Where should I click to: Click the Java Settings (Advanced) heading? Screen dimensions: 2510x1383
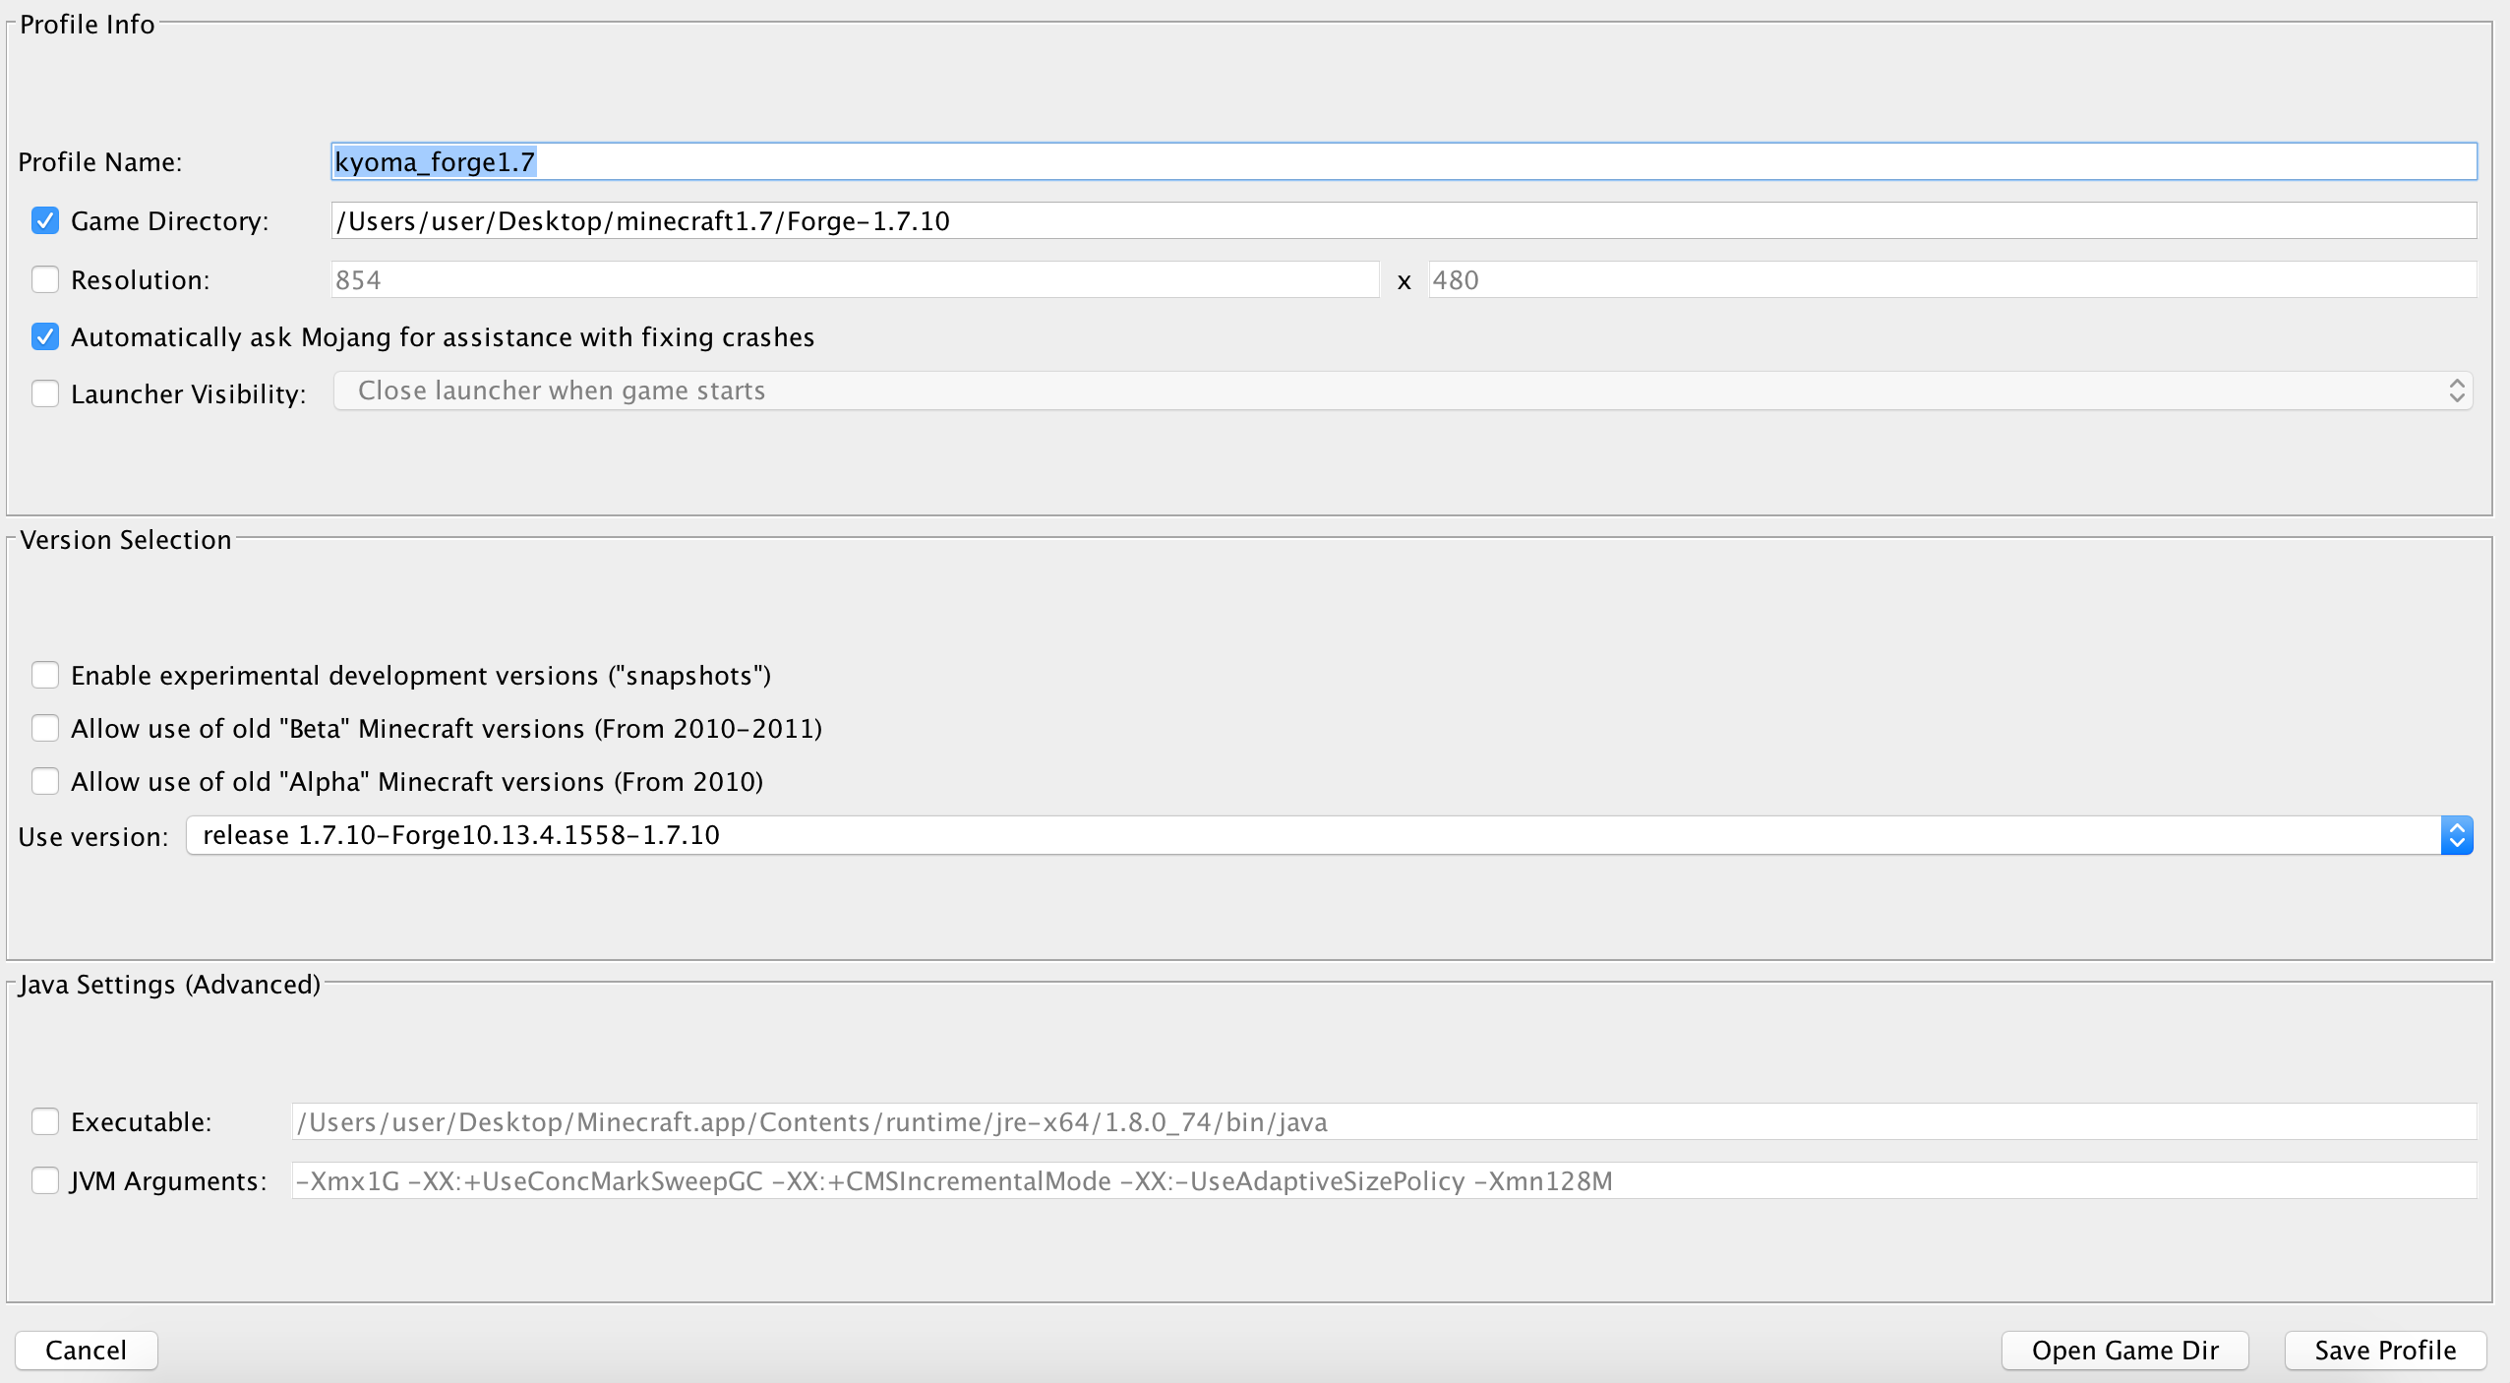(x=170, y=984)
